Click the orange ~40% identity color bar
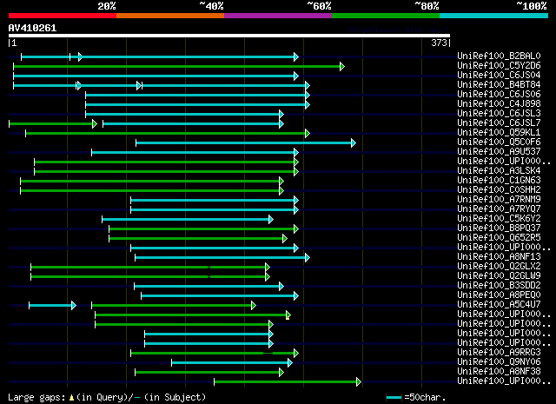556x404 pixels. (x=170, y=16)
